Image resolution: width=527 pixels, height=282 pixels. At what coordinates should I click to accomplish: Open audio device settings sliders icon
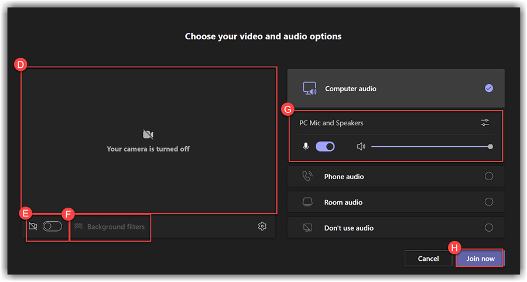485,123
